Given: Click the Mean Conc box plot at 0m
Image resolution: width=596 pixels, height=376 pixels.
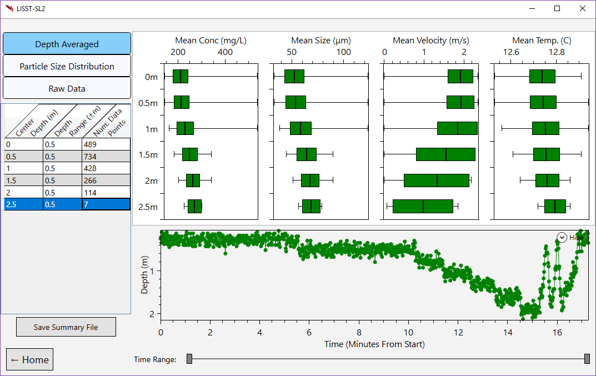Looking at the screenshot, I should pyautogui.click(x=181, y=76).
